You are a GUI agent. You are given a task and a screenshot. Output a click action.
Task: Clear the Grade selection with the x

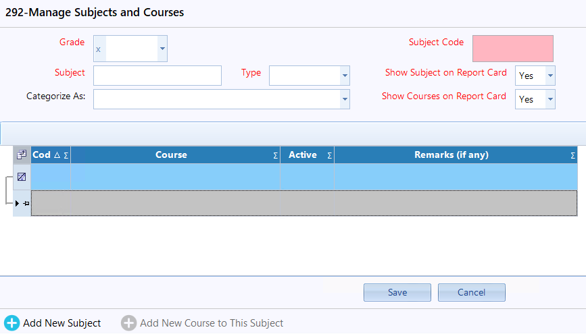point(98,49)
